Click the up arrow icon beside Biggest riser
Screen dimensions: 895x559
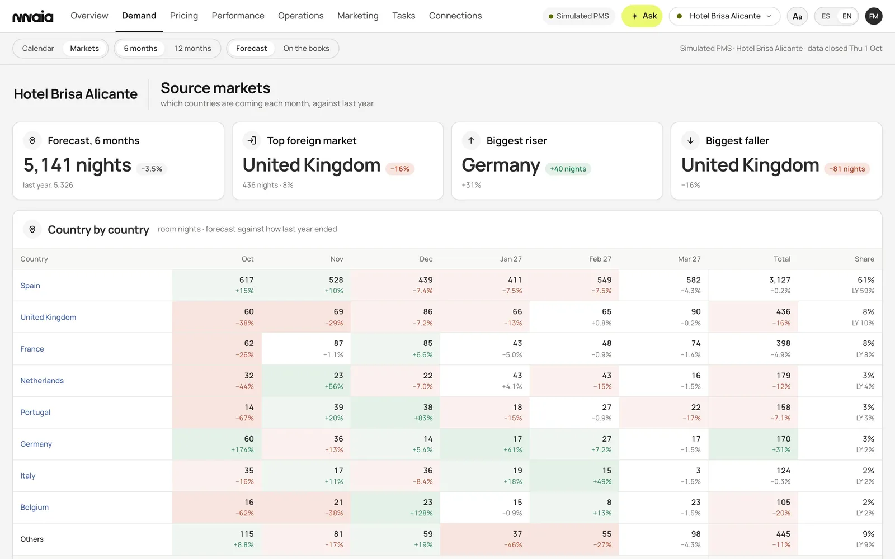[471, 141]
